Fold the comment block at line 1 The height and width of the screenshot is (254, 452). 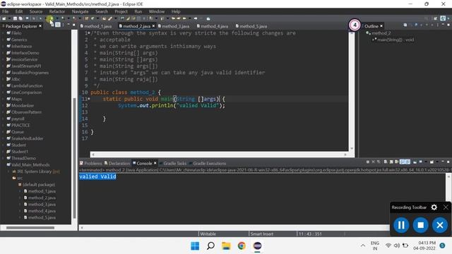[89, 33]
